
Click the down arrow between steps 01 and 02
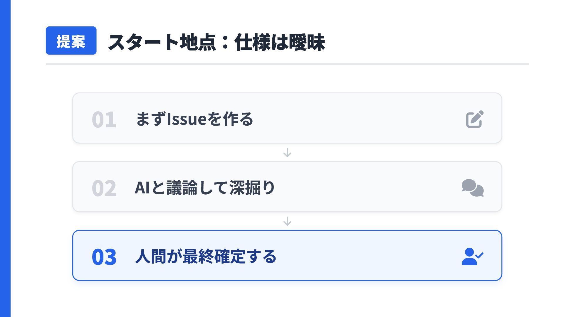click(x=287, y=152)
